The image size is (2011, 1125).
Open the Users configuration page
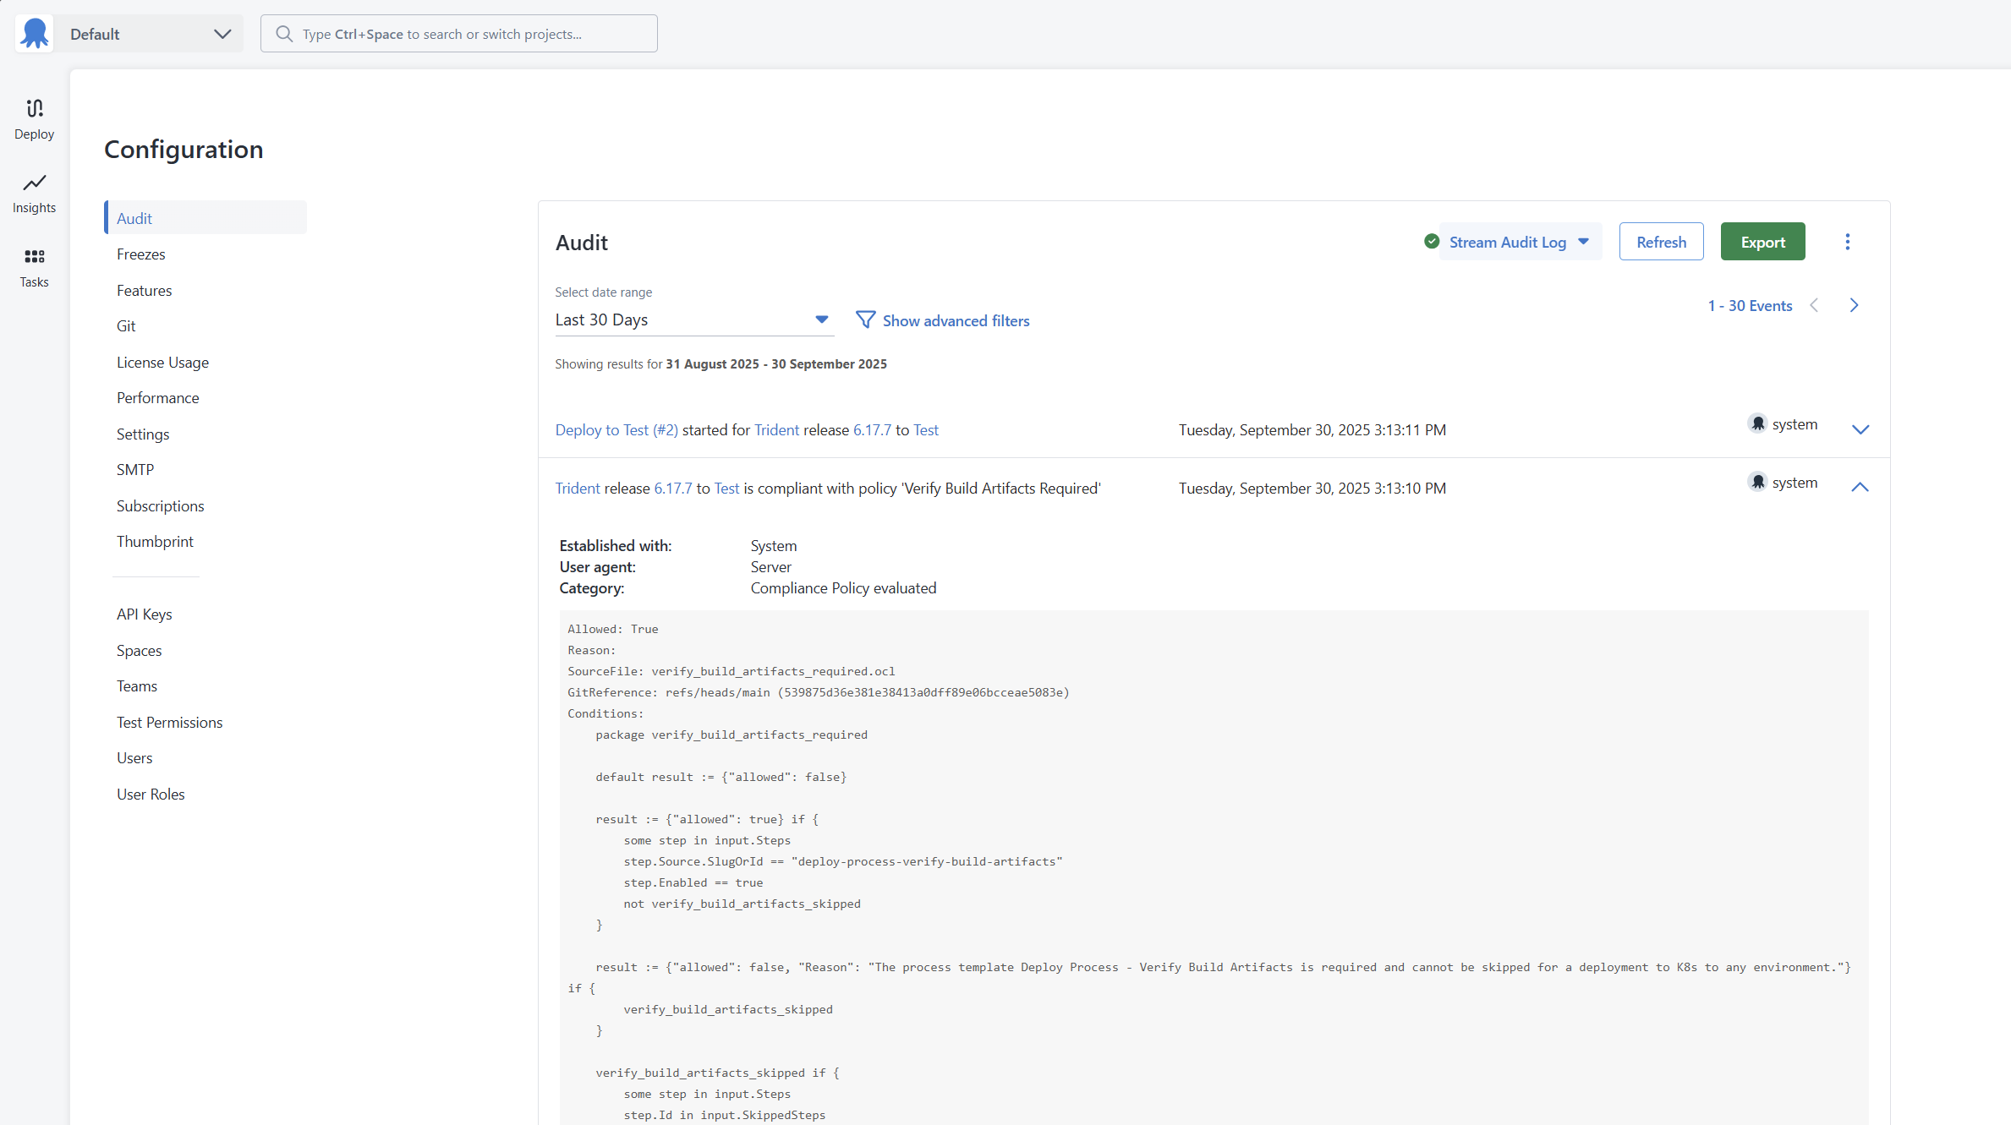(x=134, y=757)
